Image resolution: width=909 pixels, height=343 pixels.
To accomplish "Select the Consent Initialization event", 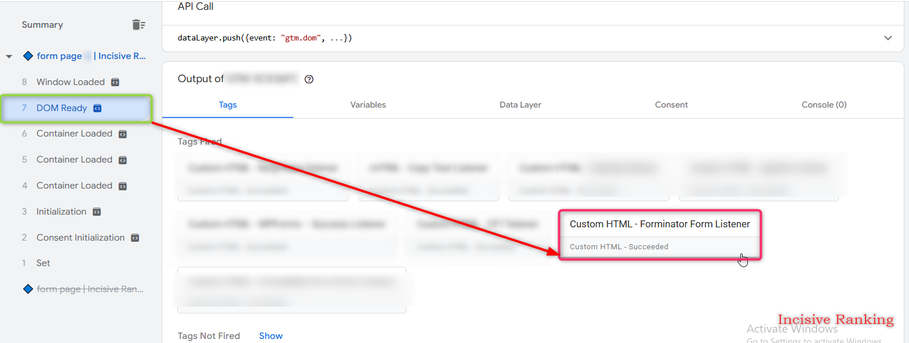I will point(81,238).
